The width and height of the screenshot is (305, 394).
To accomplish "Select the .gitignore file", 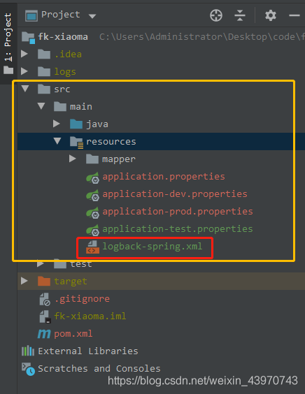I will tap(82, 299).
